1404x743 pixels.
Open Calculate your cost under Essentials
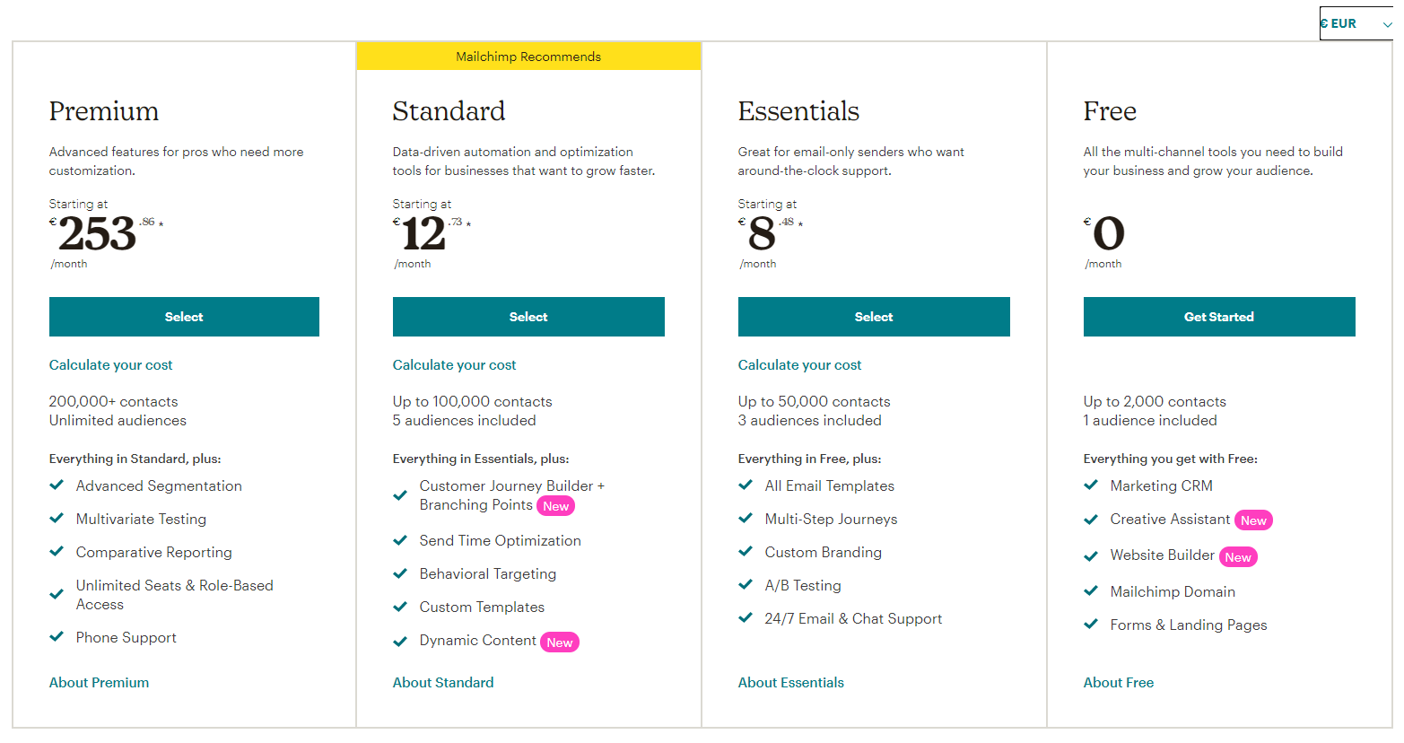pyautogui.click(x=799, y=364)
